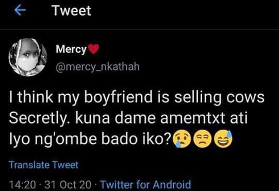Screen dimensions: 279x191
Task: Click the word "boyfriend" in the tweet
Action: (x=118, y=97)
